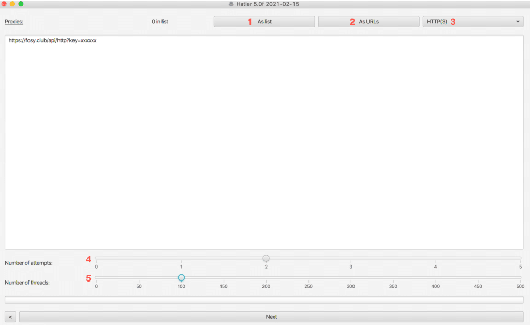
Task: Click the fosy.club API URL text line
Action: pyautogui.click(x=52, y=40)
